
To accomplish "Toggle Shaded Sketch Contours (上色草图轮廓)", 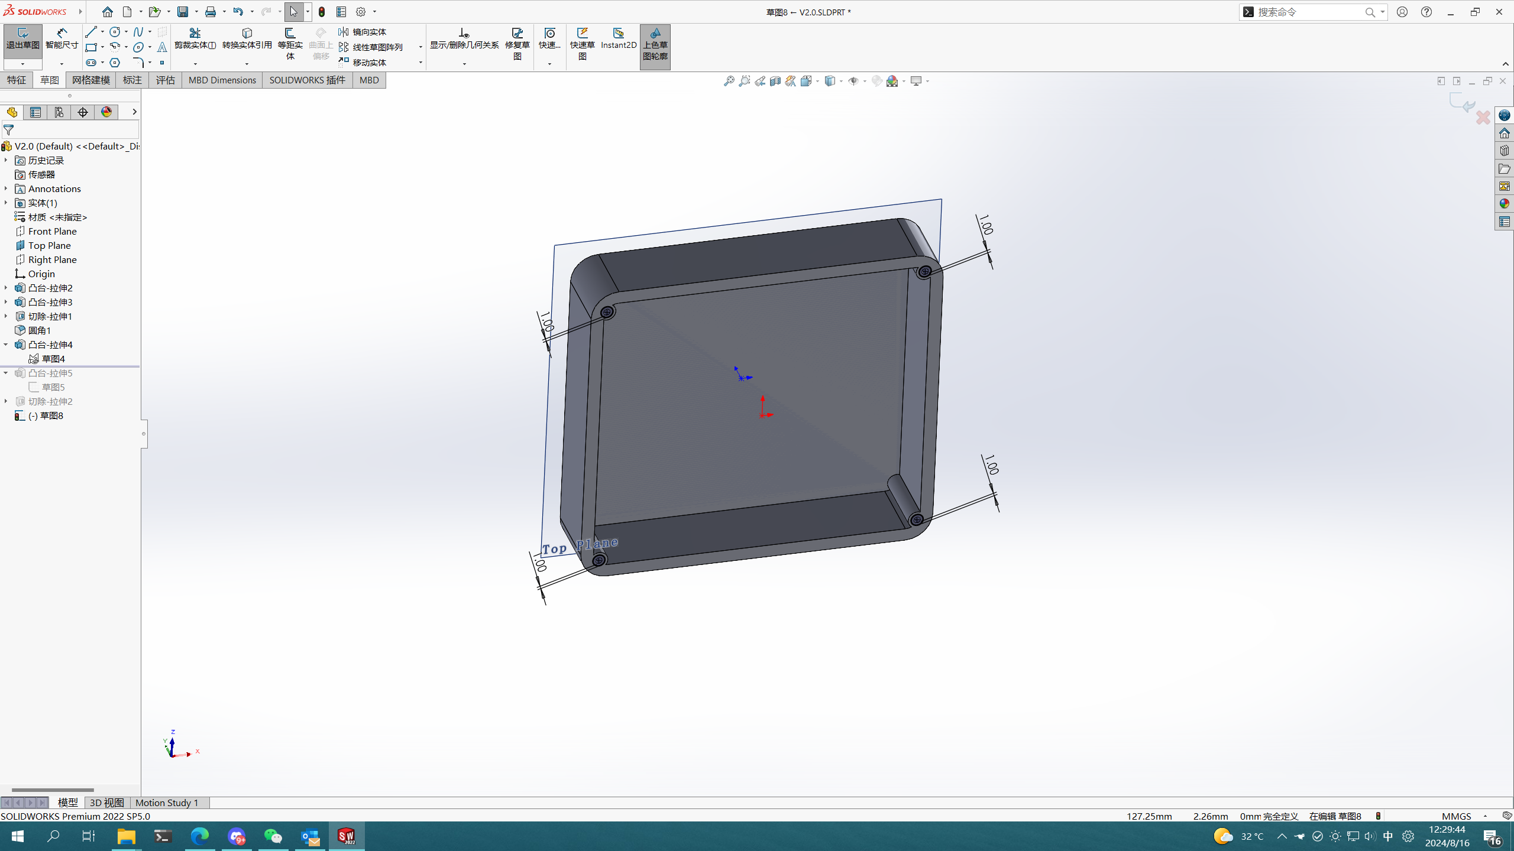I will (655, 43).
